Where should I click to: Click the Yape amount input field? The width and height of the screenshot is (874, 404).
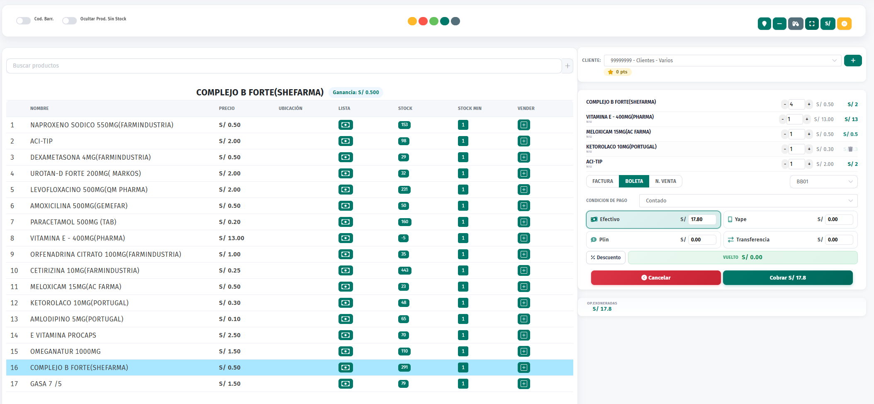tap(839, 219)
